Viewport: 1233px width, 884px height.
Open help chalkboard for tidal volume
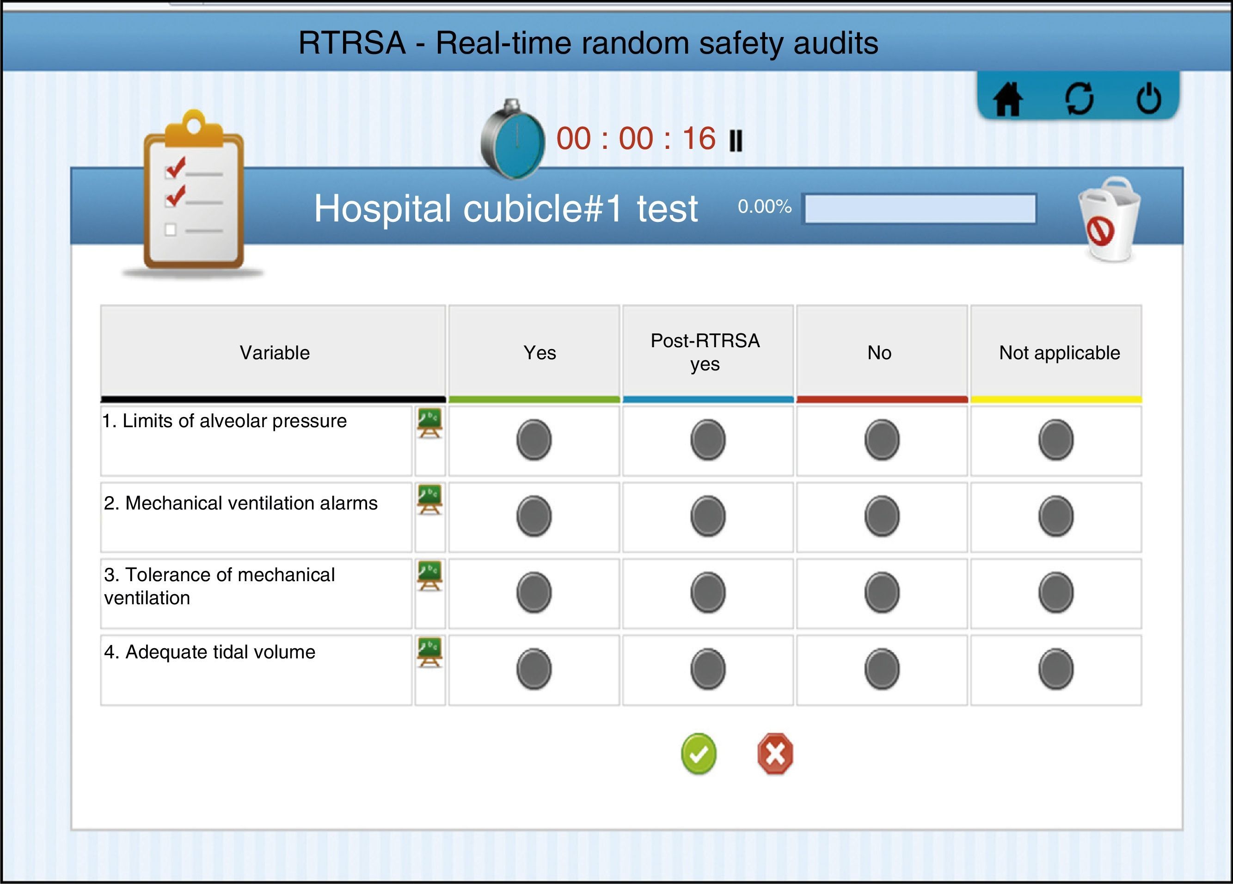tap(429, 652)
